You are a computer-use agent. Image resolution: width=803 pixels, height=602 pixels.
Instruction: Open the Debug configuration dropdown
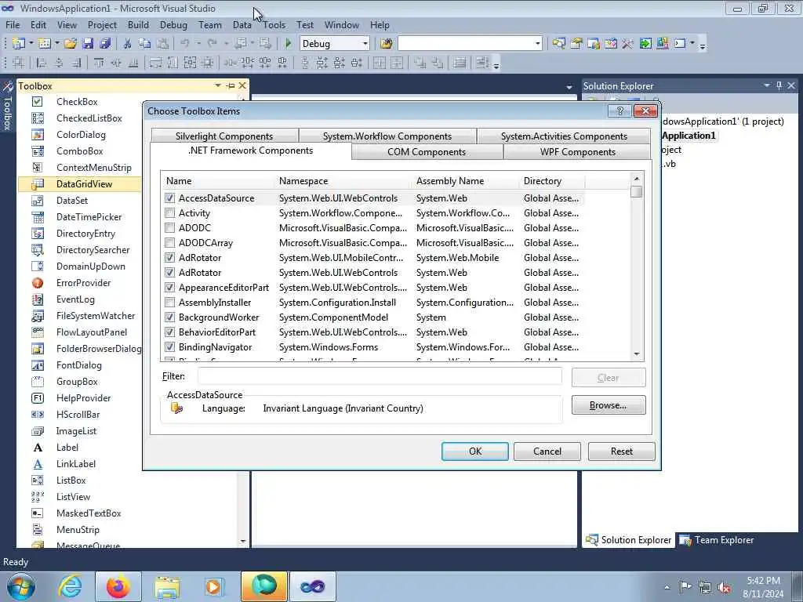[365, 44]
